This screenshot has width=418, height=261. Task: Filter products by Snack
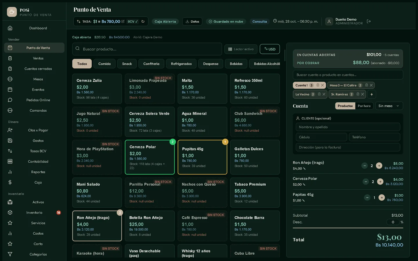pyautogui.click(x=127, y=64)
